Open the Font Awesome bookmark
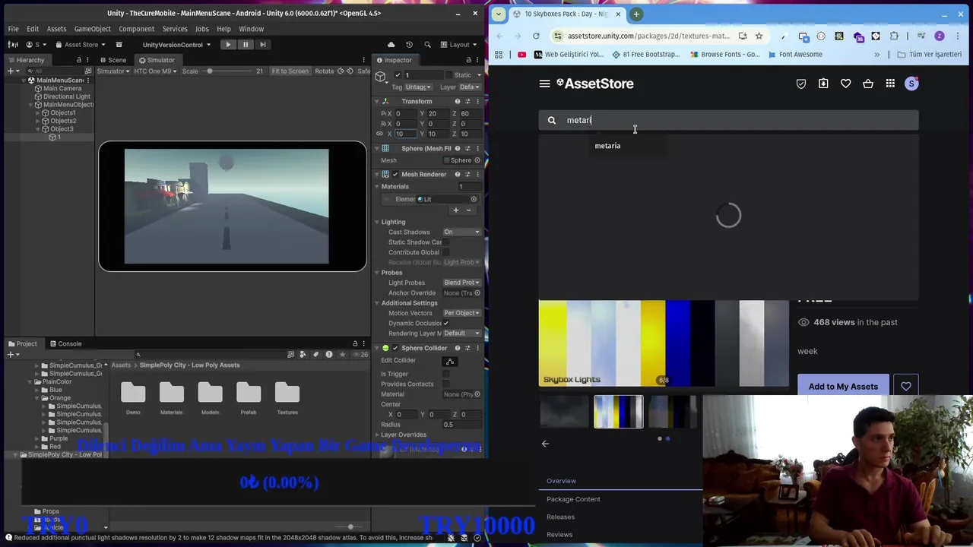 (795, 55)
